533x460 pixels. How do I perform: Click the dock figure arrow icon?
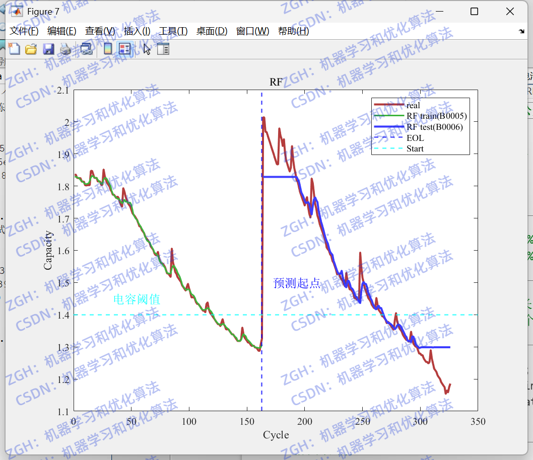(521, 31)
